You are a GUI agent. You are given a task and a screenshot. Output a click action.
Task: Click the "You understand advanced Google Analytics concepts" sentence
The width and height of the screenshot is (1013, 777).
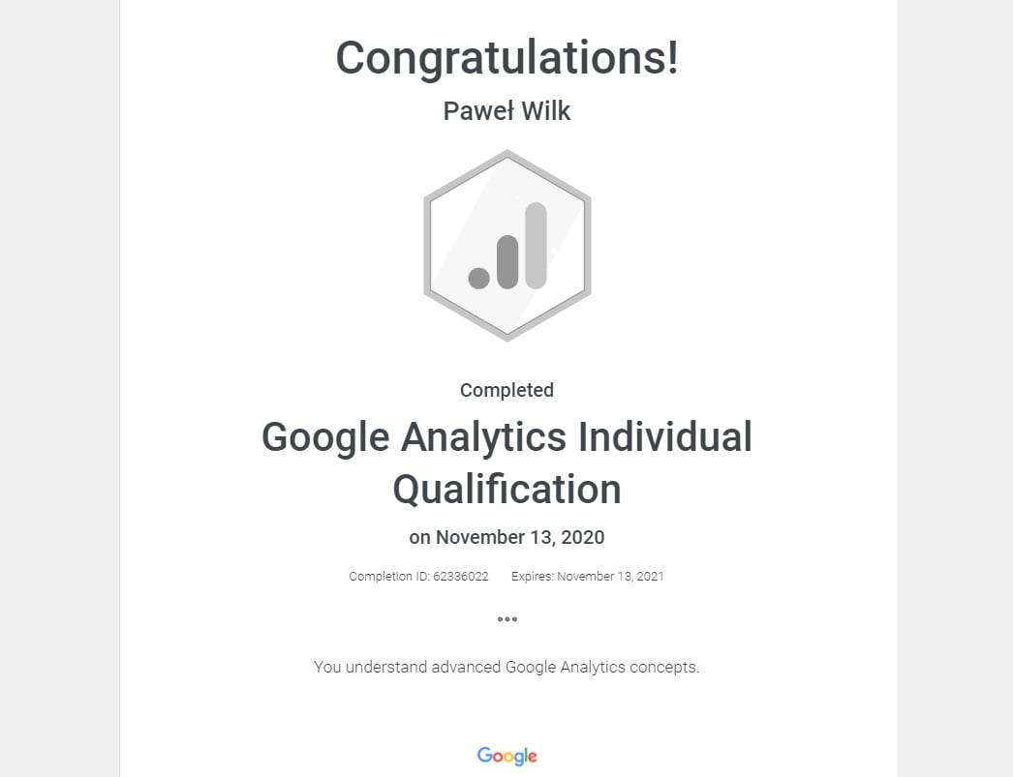506,667
